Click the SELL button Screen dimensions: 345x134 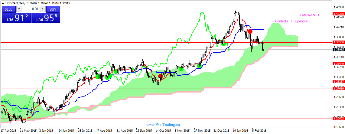8,9
